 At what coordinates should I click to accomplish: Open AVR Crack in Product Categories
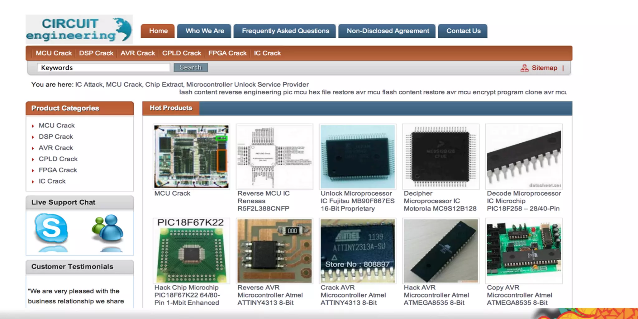[56, 148]
